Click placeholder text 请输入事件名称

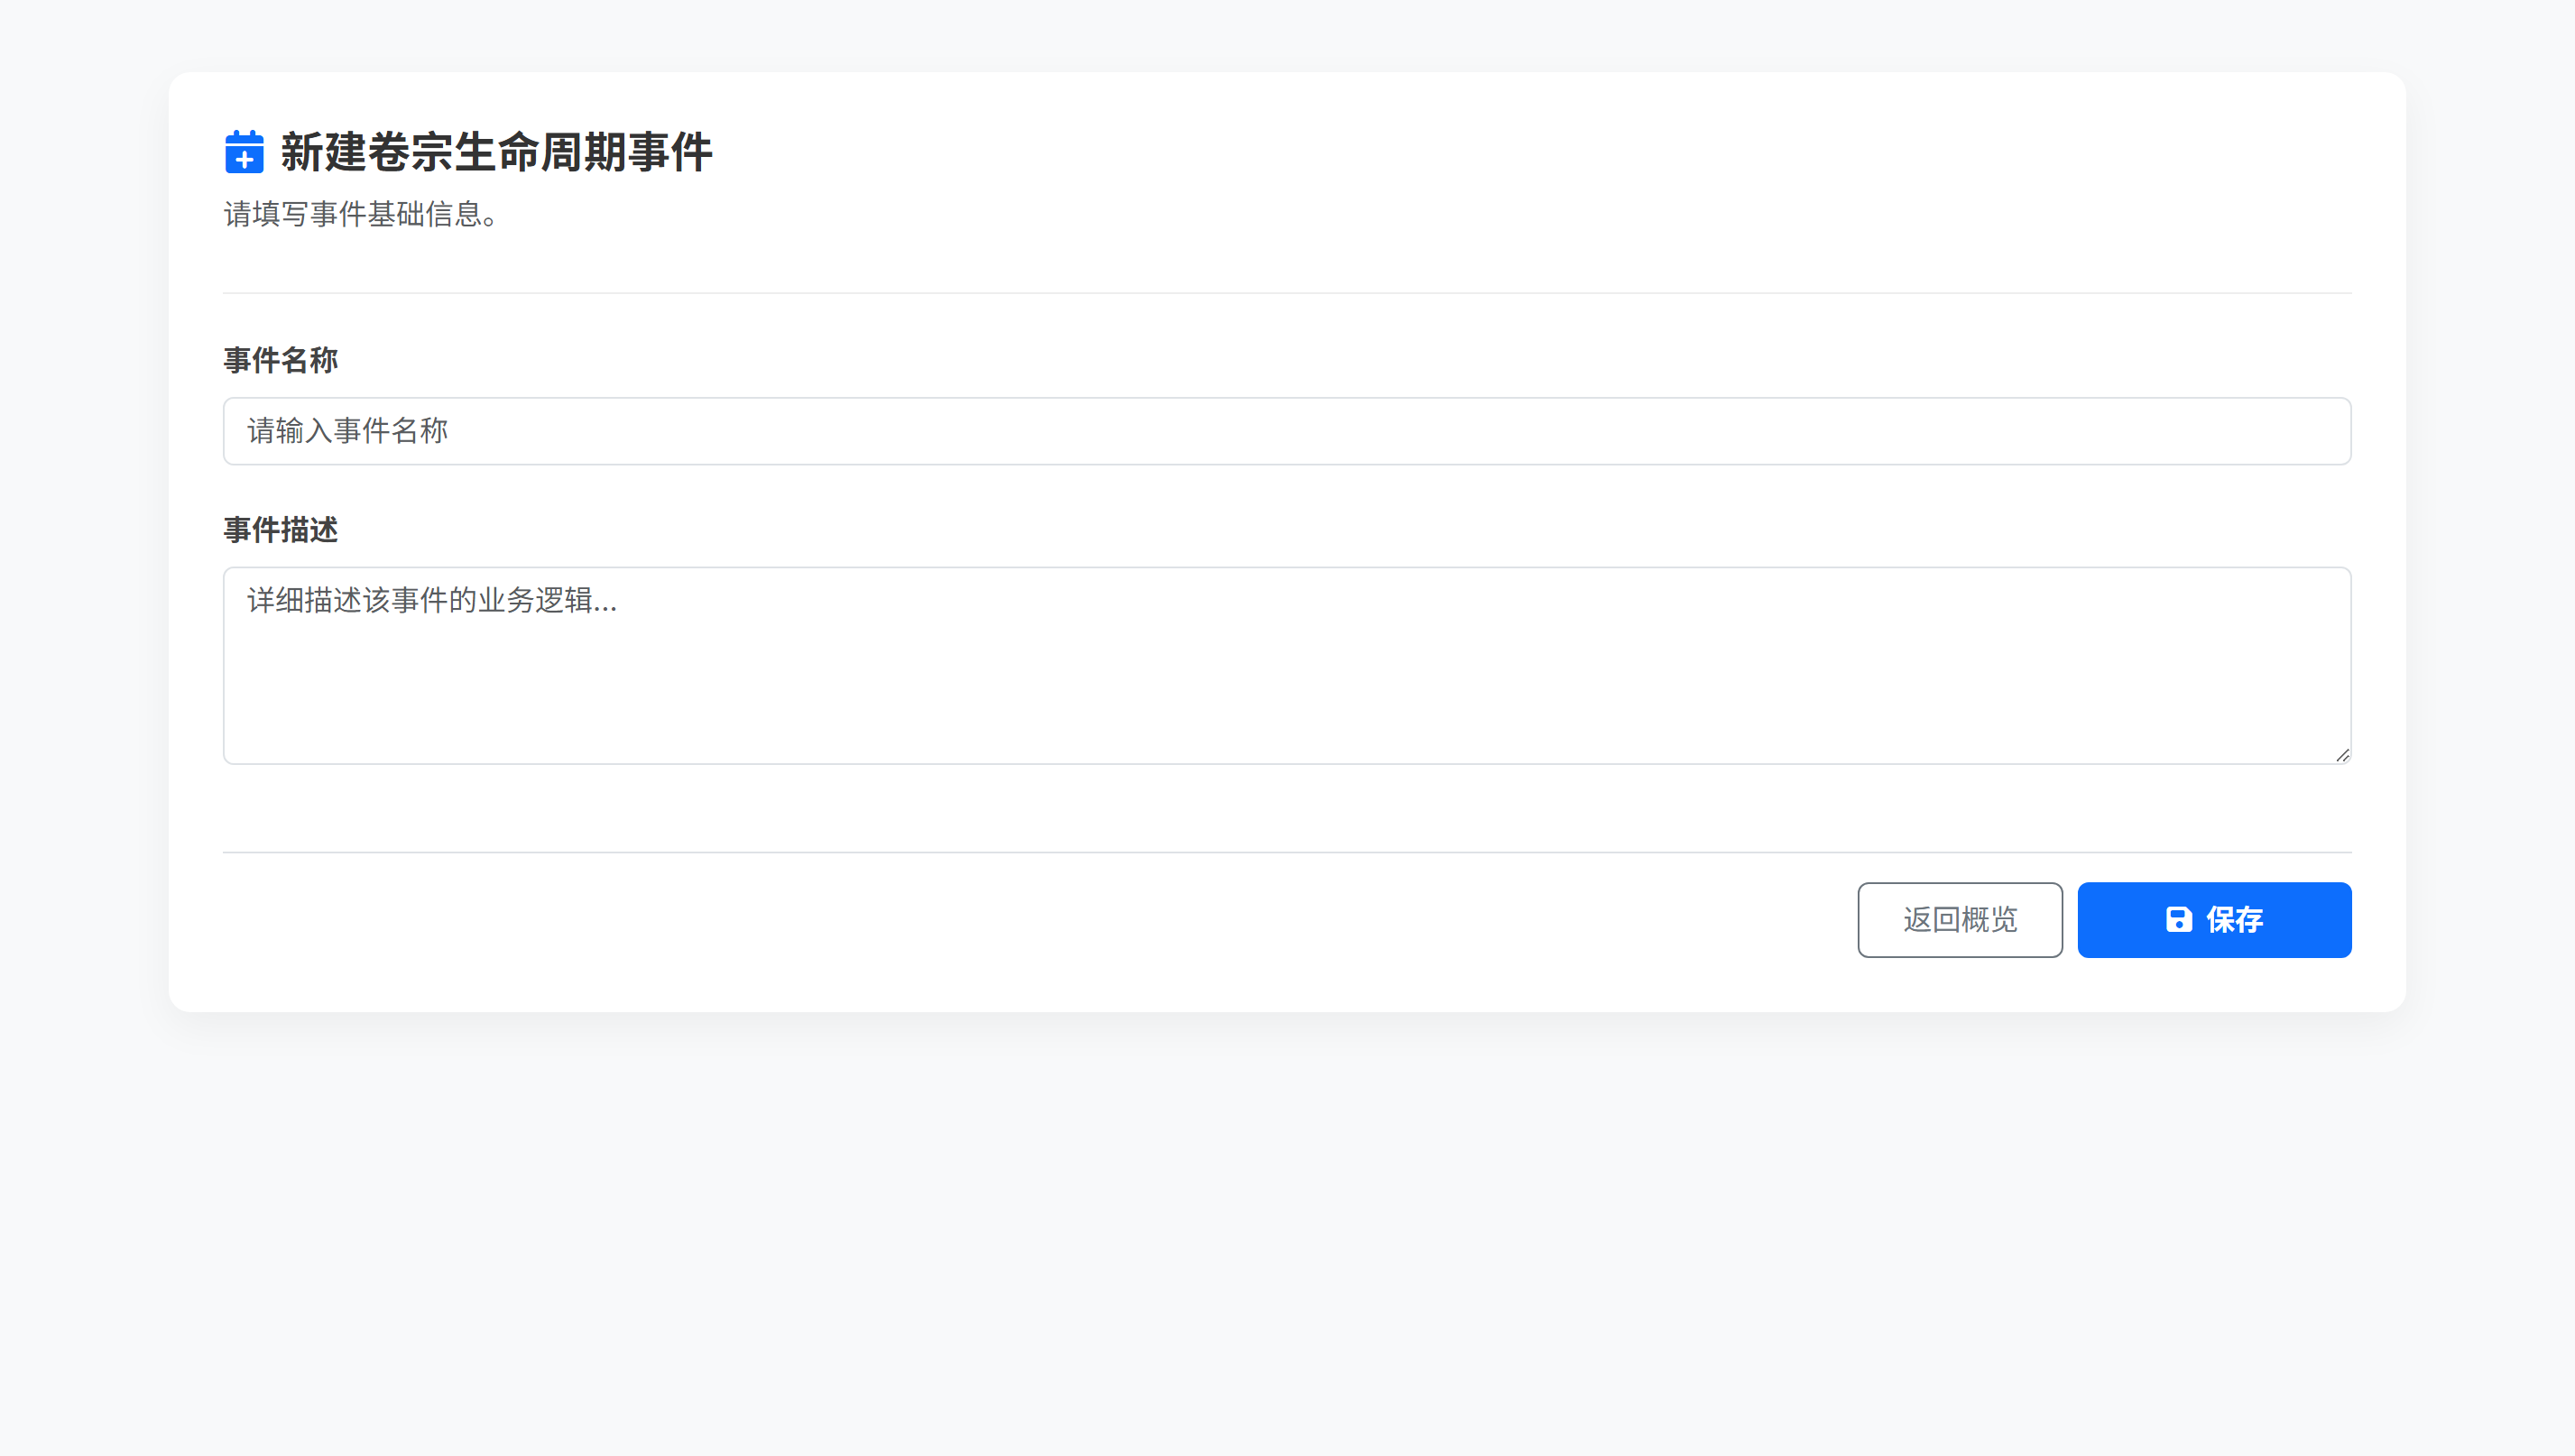pos(347,431)
